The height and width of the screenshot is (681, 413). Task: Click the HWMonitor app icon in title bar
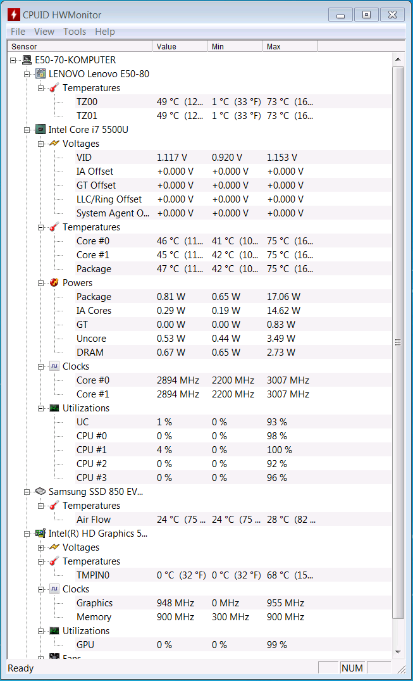click(x=13, y=15)
